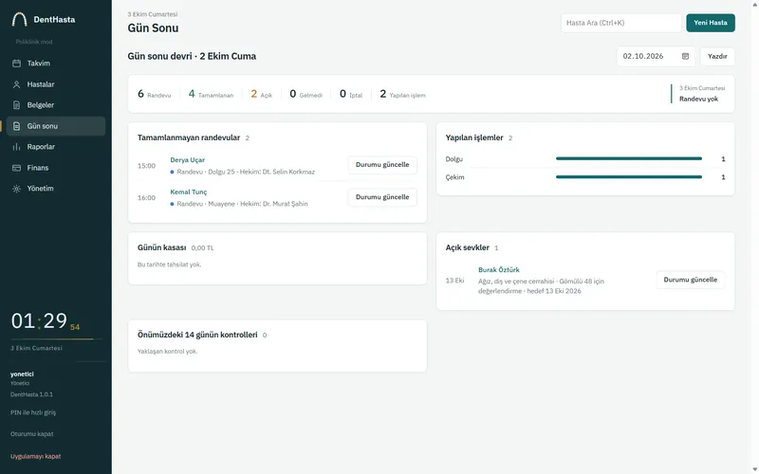The width and height of the screenshot is (759, 474).
Task: Click the Hastalar person icon in sidebar
Action: [x=16, y=84]
